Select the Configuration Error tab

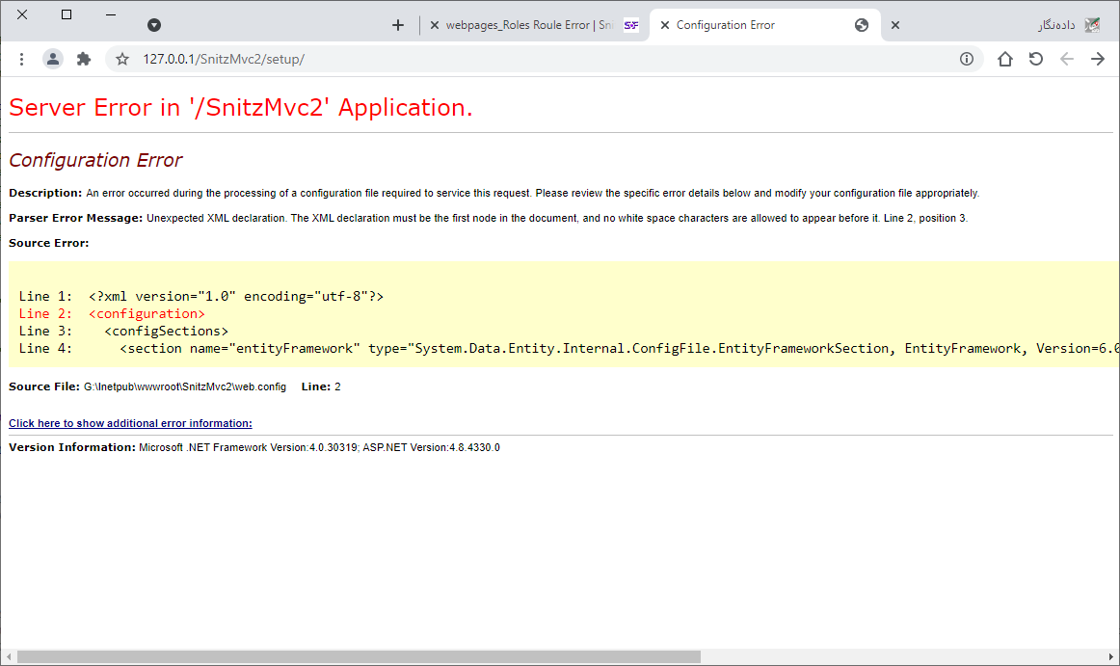(x=752, y=25)
